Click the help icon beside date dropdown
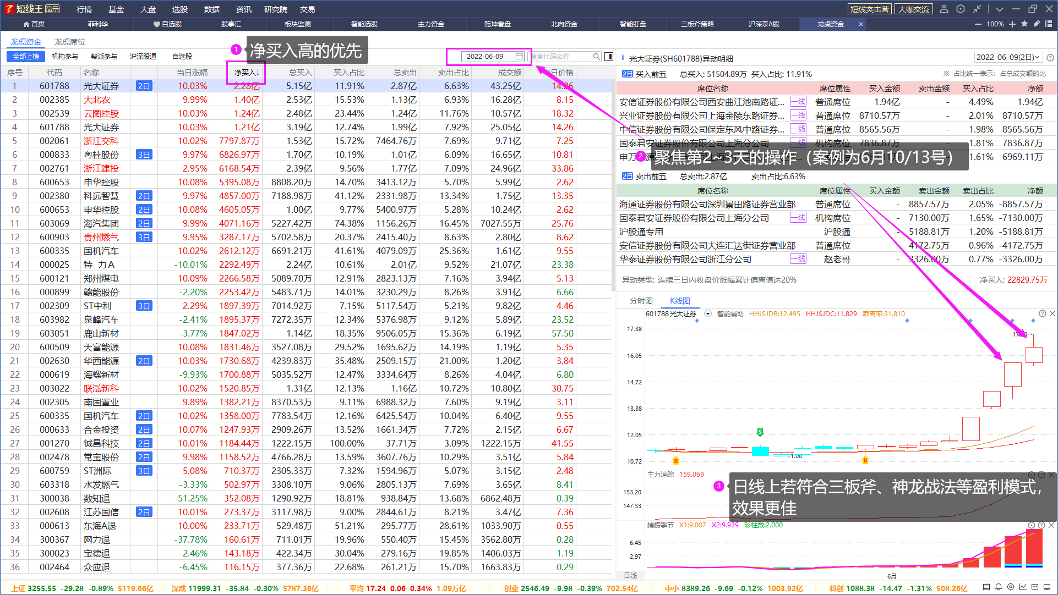Viewport: 1058px width, 595px height. (x=1050, y=58)
